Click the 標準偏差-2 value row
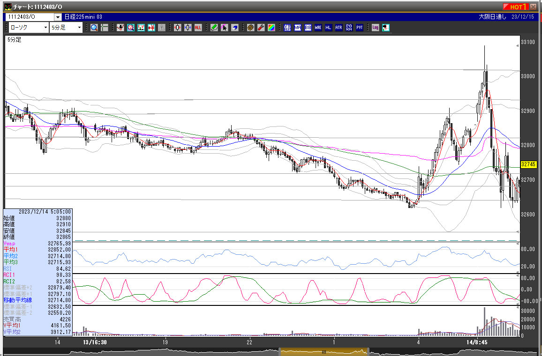Screen dimensions: 542x356 click(38, 313)
